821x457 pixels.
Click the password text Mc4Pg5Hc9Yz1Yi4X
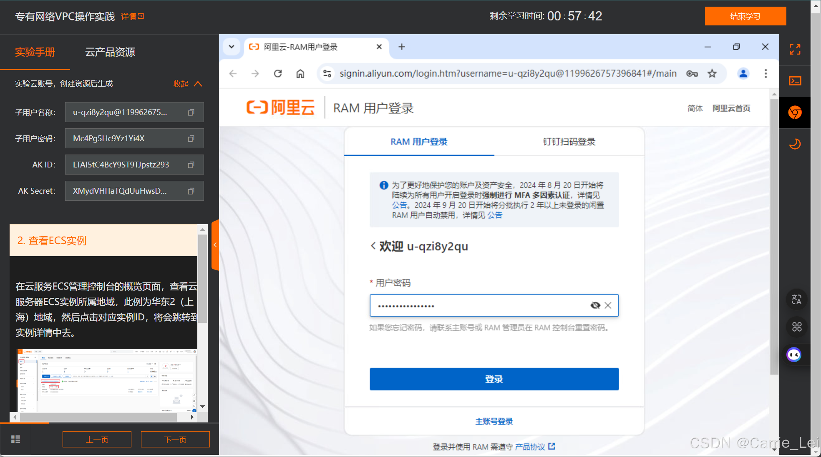pyautogui.click(x=108, y=138)
